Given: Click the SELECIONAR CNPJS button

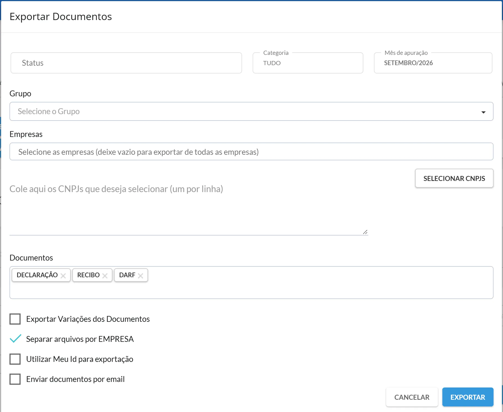Looking at the screenshot, I should coord(454,178).
